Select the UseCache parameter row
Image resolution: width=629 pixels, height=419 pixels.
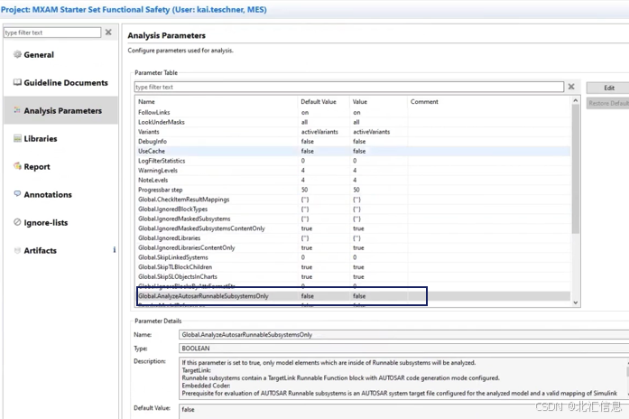coord(353,151)
